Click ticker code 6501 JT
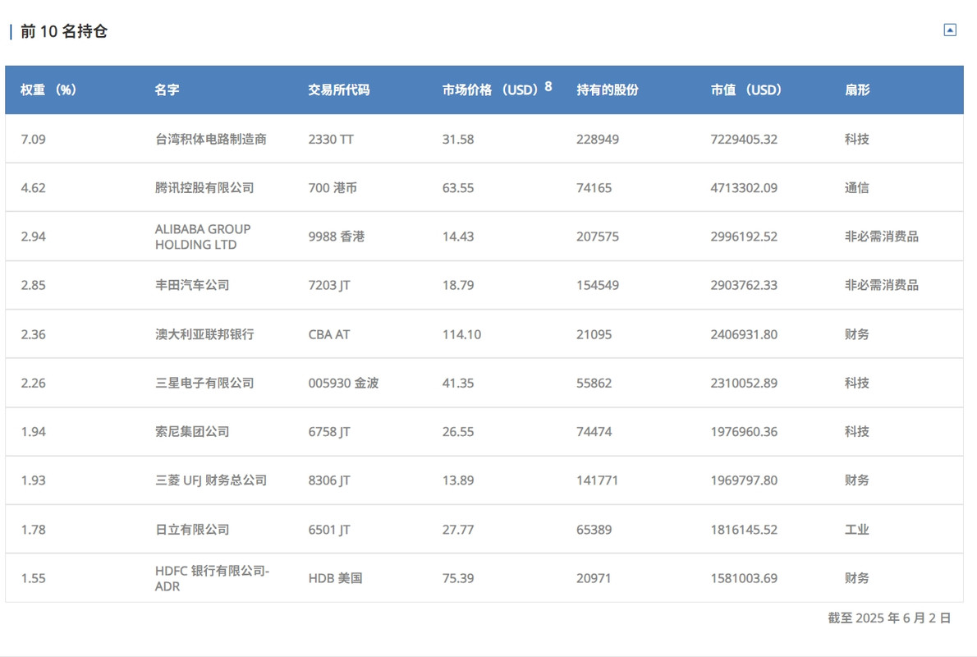The image size is (977, 657). coord(329,529)
